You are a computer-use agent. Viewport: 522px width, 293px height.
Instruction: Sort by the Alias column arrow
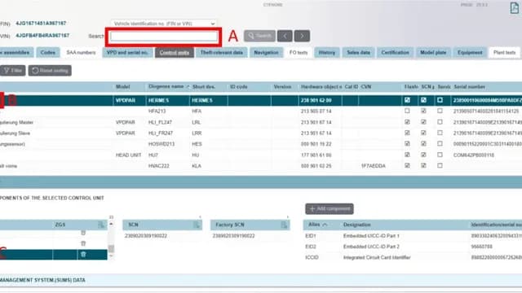[325, 225]
